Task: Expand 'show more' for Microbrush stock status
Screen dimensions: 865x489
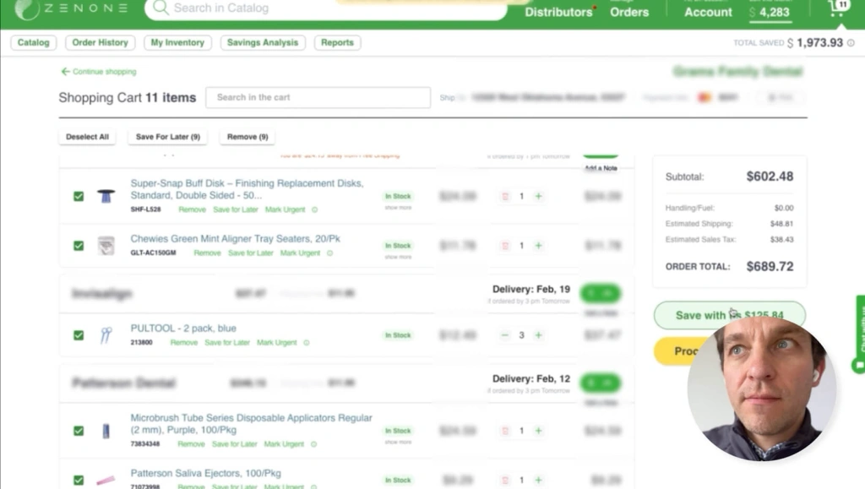Action: coord(398,442)
